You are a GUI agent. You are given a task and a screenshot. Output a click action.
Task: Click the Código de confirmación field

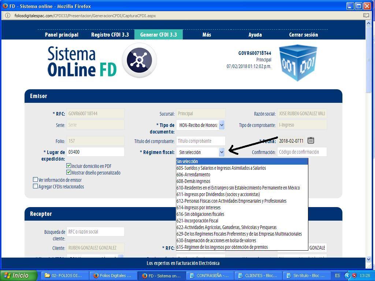(302, 152)
